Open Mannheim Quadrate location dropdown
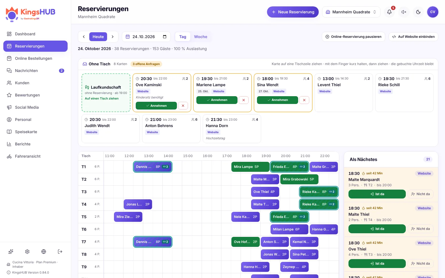The image size is (445, 278). coord(351,12)
